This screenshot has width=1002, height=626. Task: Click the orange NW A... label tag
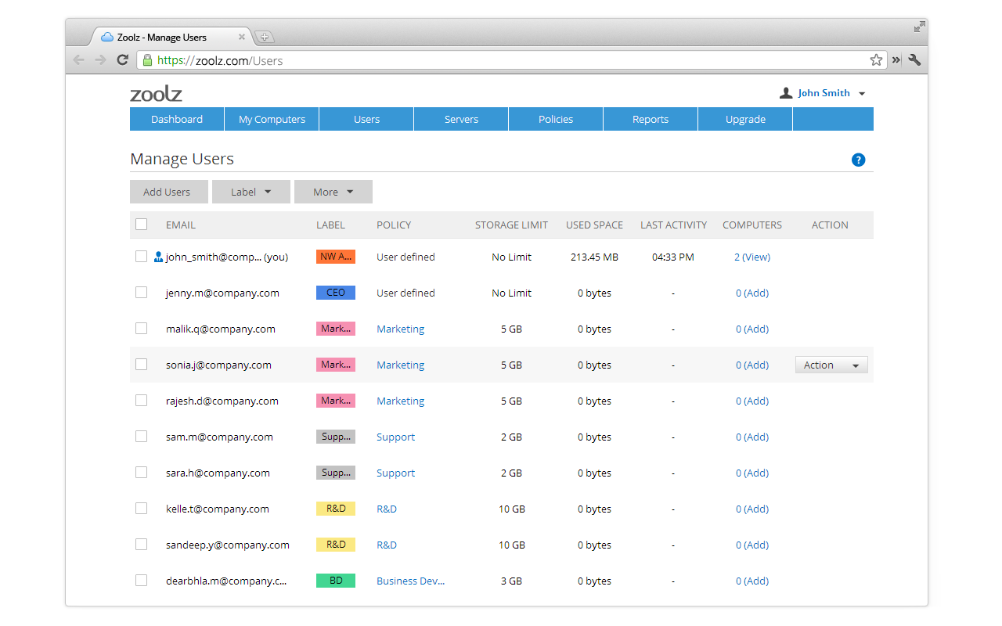[x=336, y=257]
